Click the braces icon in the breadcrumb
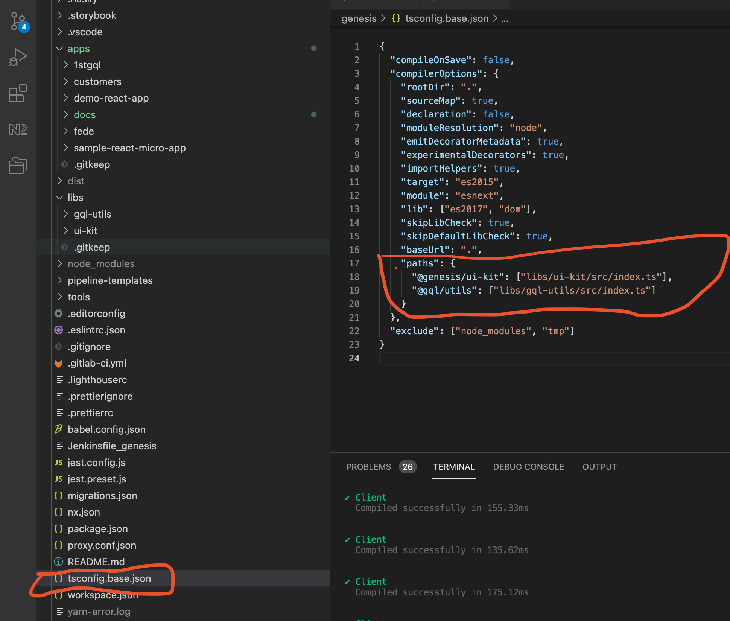This screenshot has height=621, width=730. tap(396, 18)
